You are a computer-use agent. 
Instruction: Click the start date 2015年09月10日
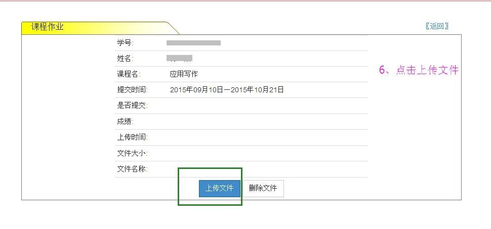pos(196,90)
